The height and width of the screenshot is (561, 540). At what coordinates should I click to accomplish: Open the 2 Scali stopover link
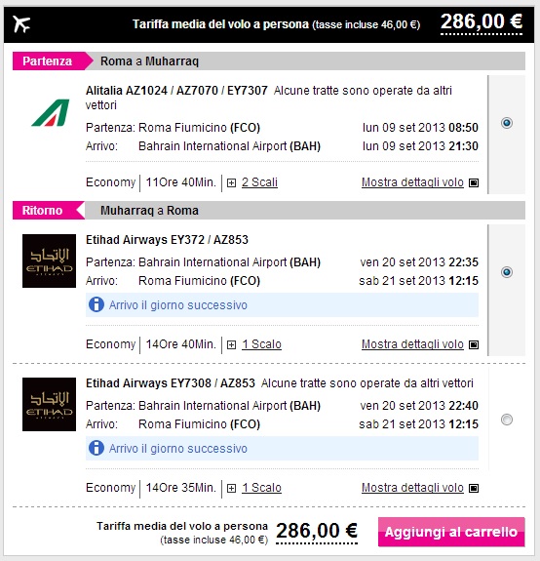click(259, 182)
